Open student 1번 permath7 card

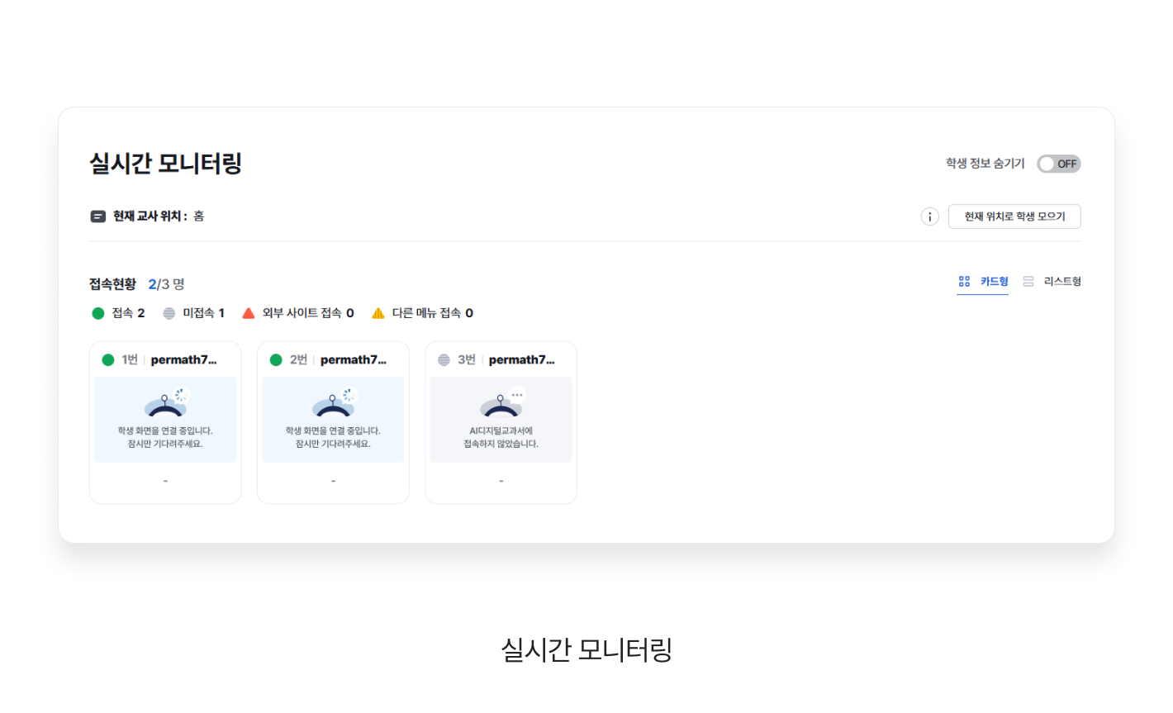point(165,422)
